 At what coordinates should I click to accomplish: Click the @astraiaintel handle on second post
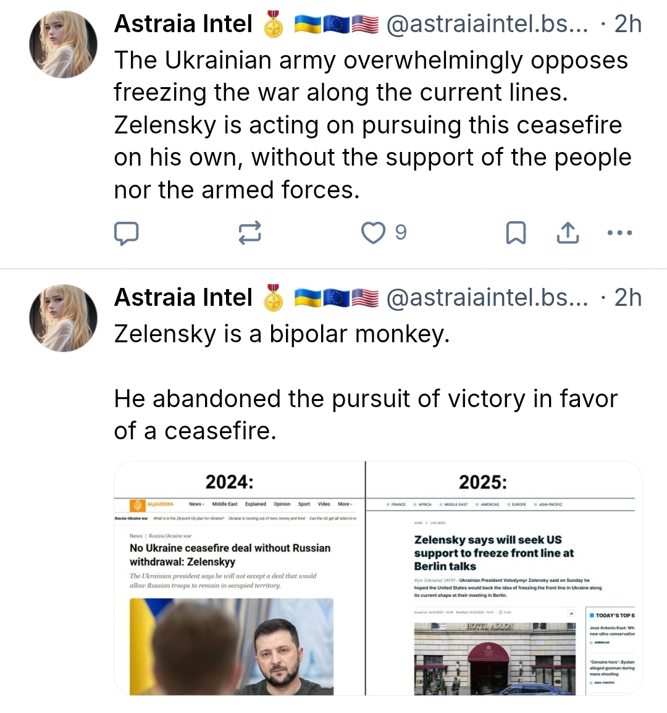pos(487,298)
